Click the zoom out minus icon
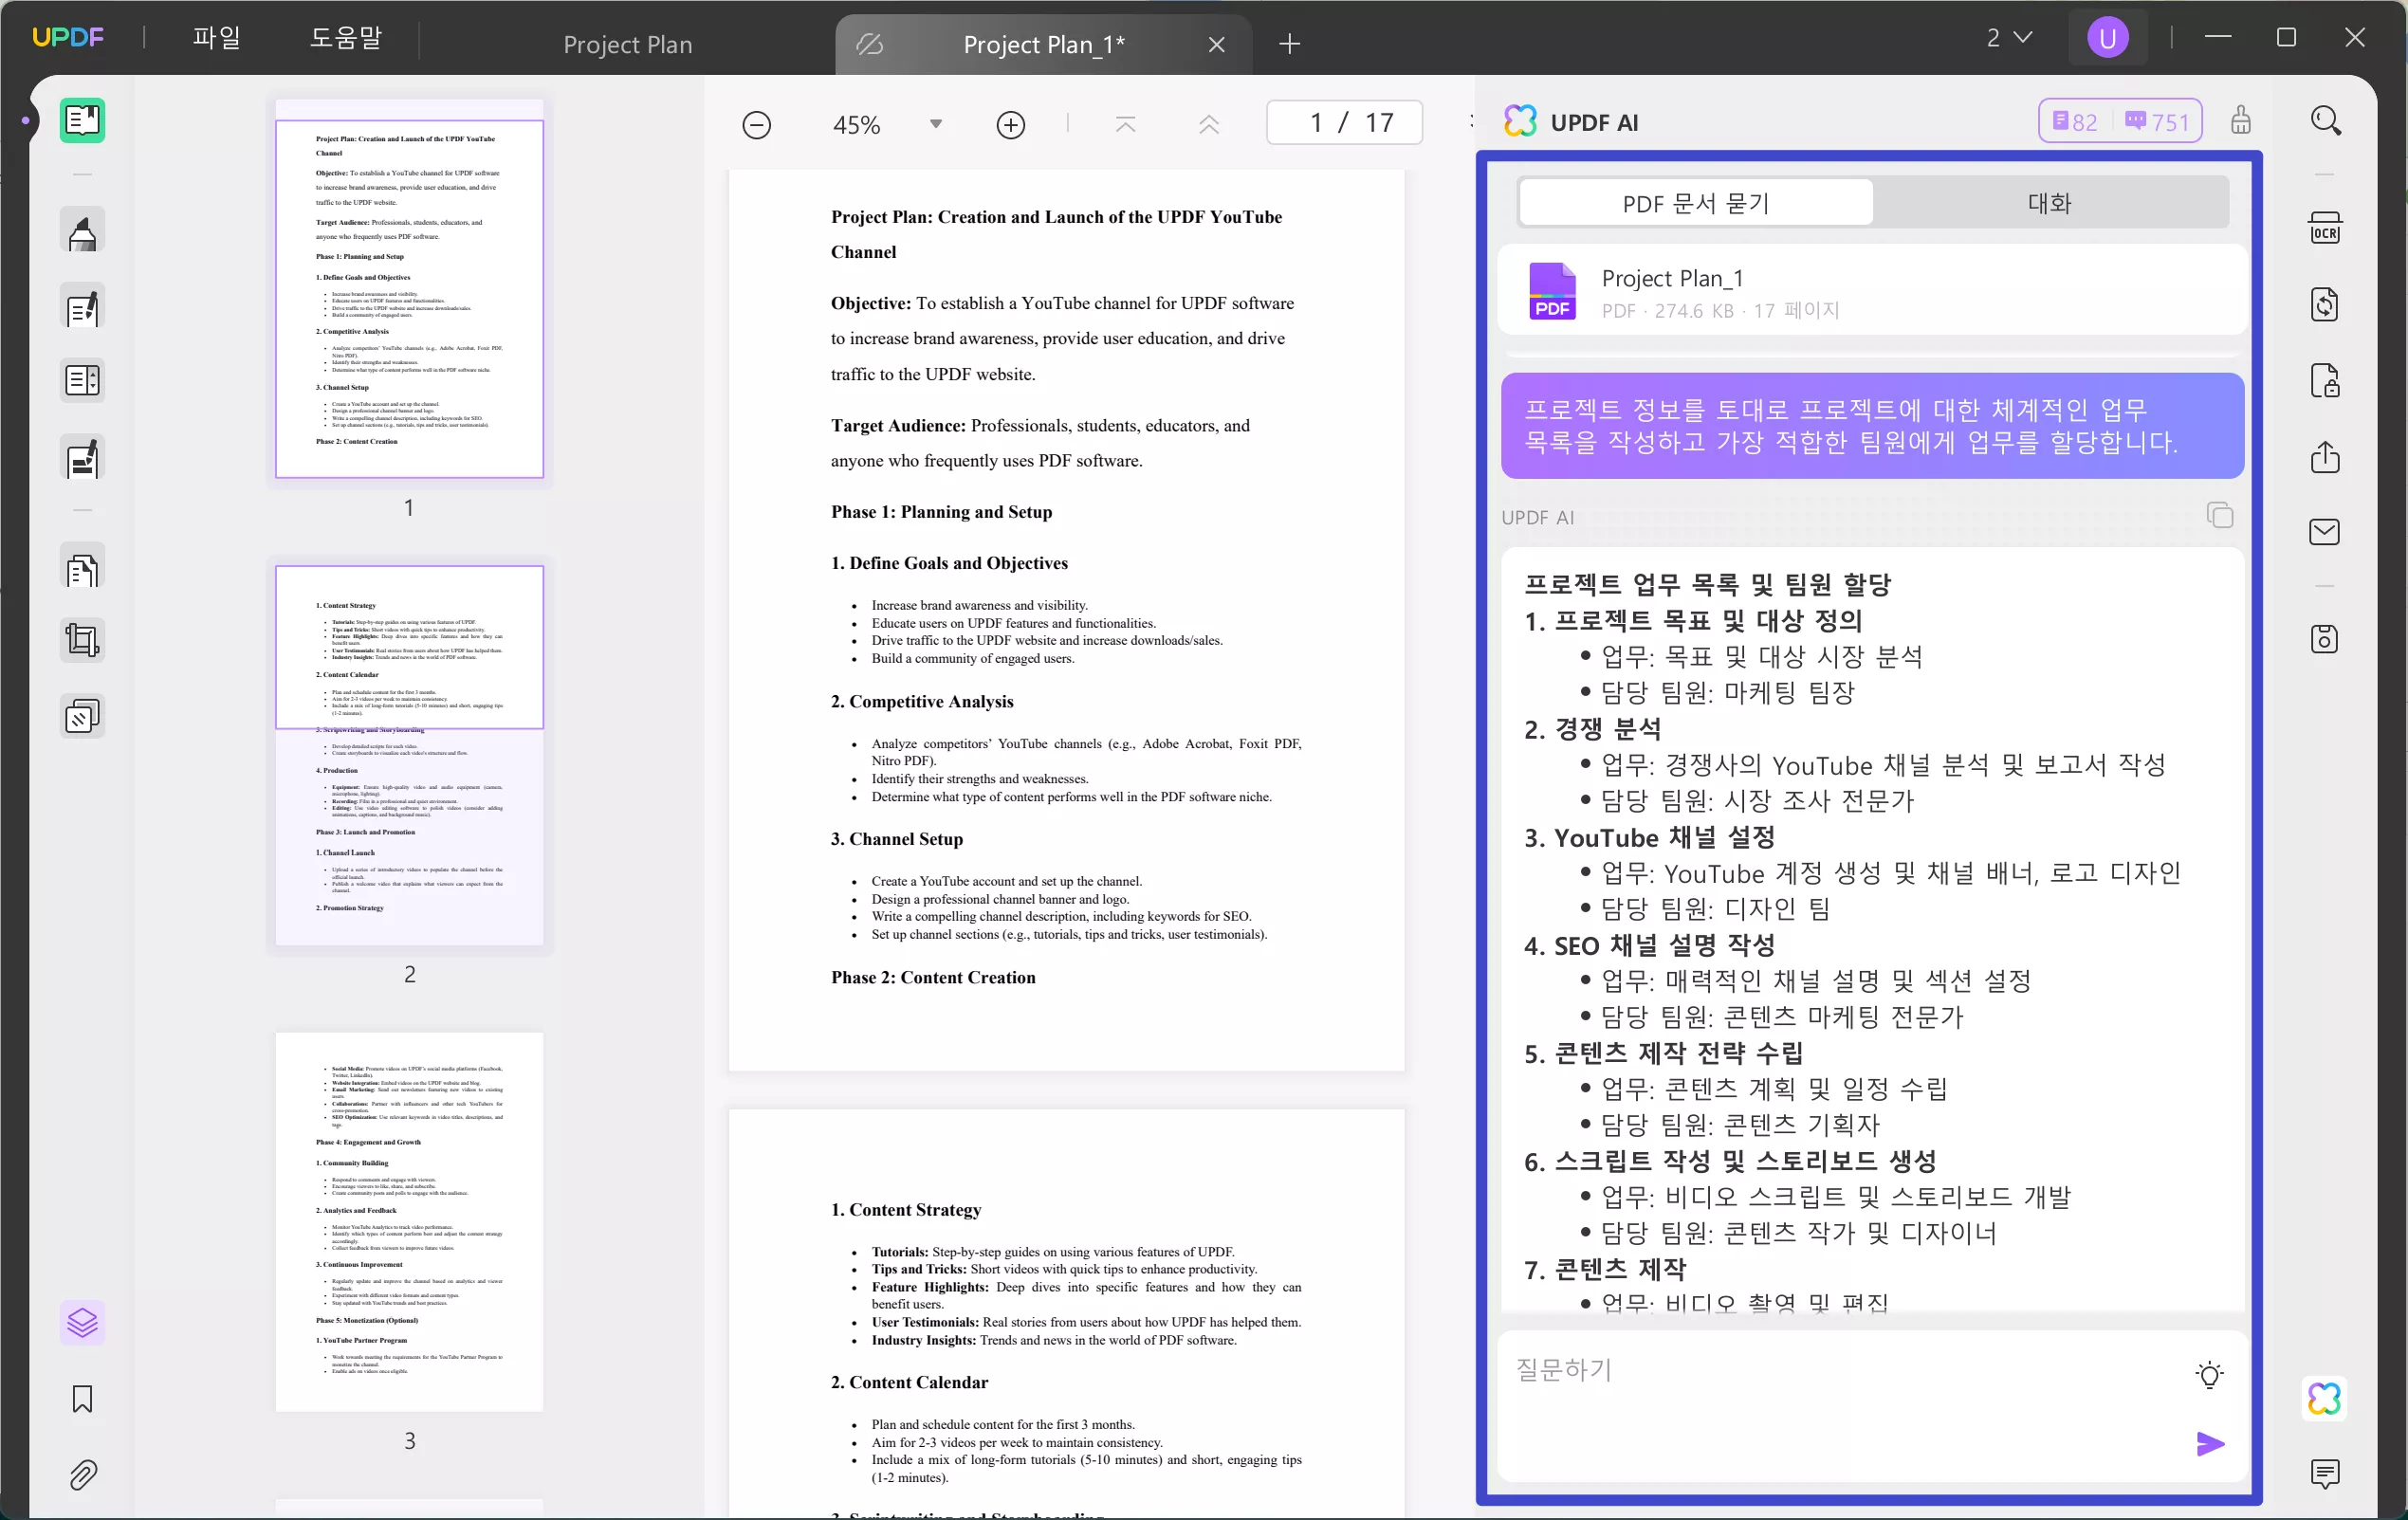Viewport: 2408px width, 1520px height. pos(757,125)
